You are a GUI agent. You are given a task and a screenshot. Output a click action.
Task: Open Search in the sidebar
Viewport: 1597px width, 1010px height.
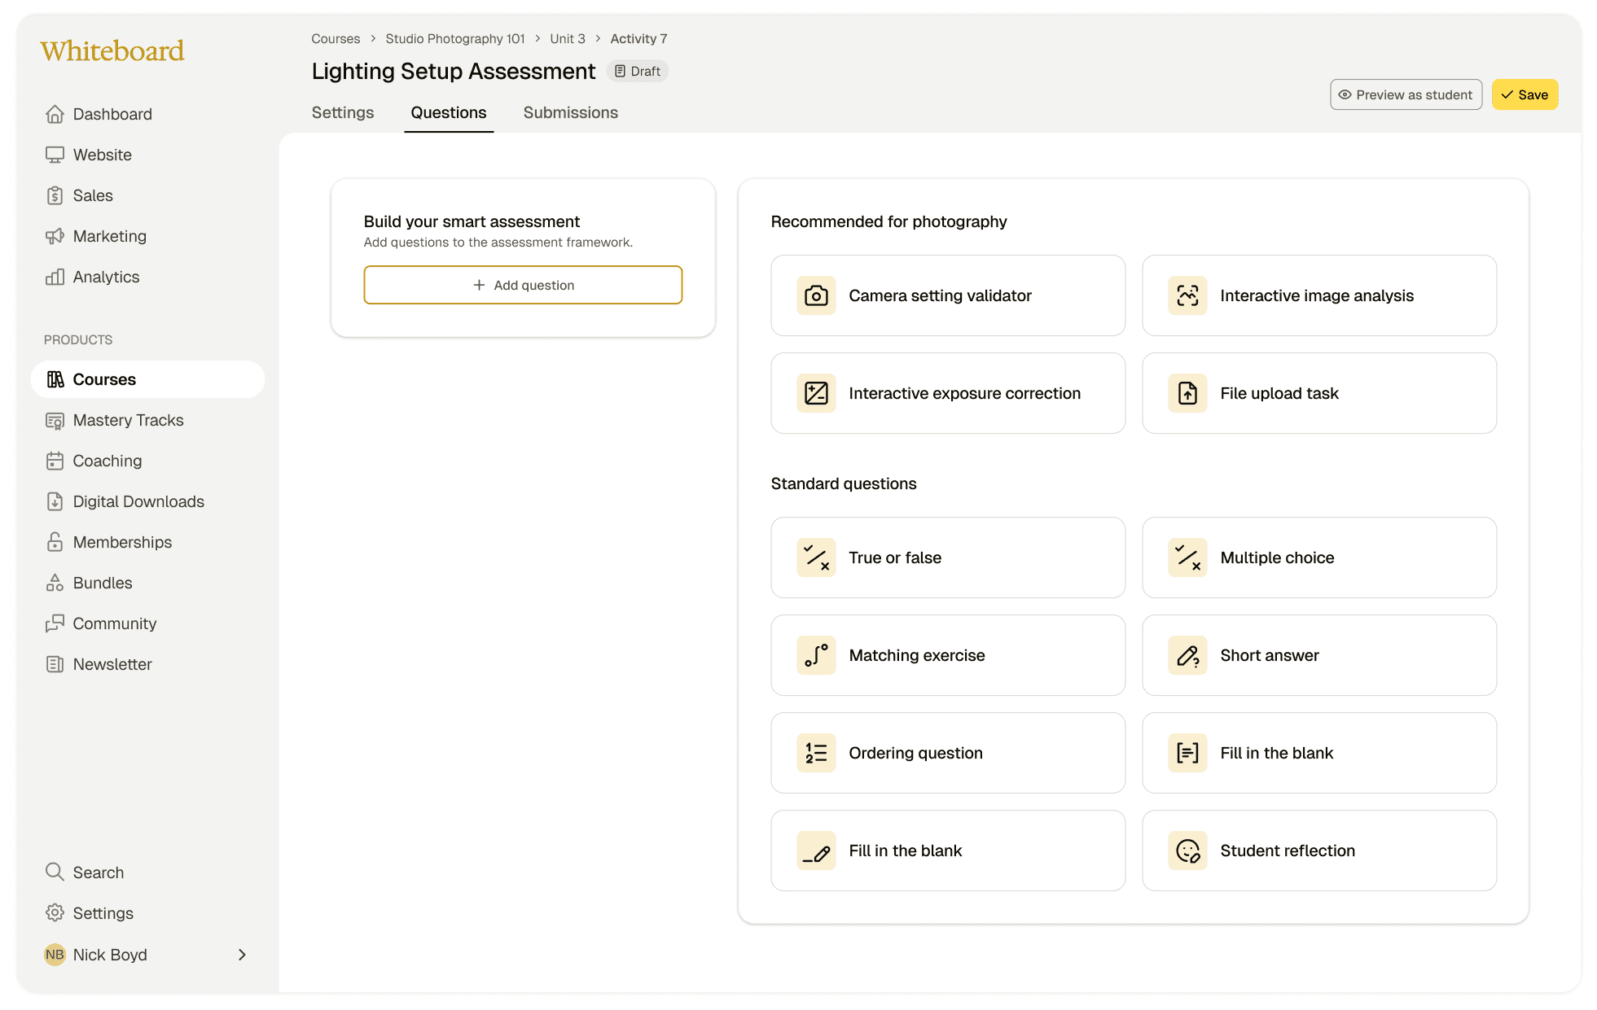pyautogui.click(x=98, y=872)
